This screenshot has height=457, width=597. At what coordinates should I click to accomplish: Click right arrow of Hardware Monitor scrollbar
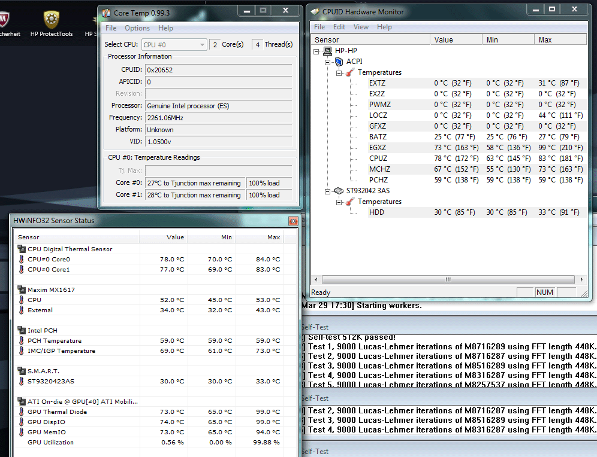point(581,279)
